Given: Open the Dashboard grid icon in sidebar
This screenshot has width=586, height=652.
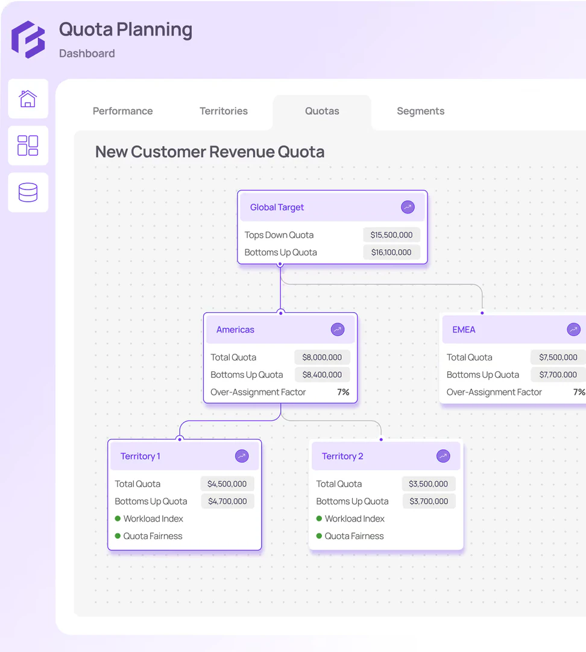Looking at the screenshot, I should coord(28,145).
